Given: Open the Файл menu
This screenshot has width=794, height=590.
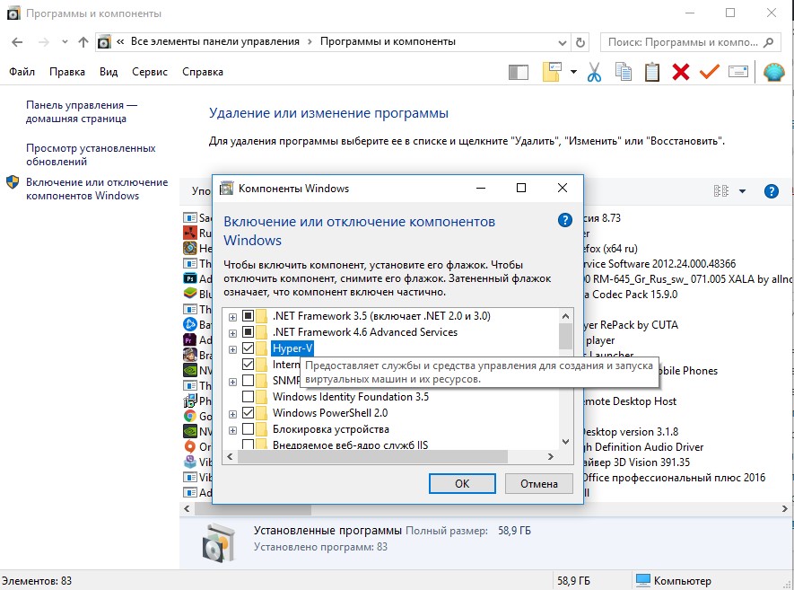Looking at the screenshot, I should click(22, 72).
